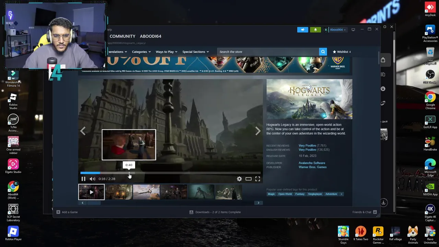Pause the Hogwarts Legacy trailer
The image size is (439, 247).
pos(83,179)
